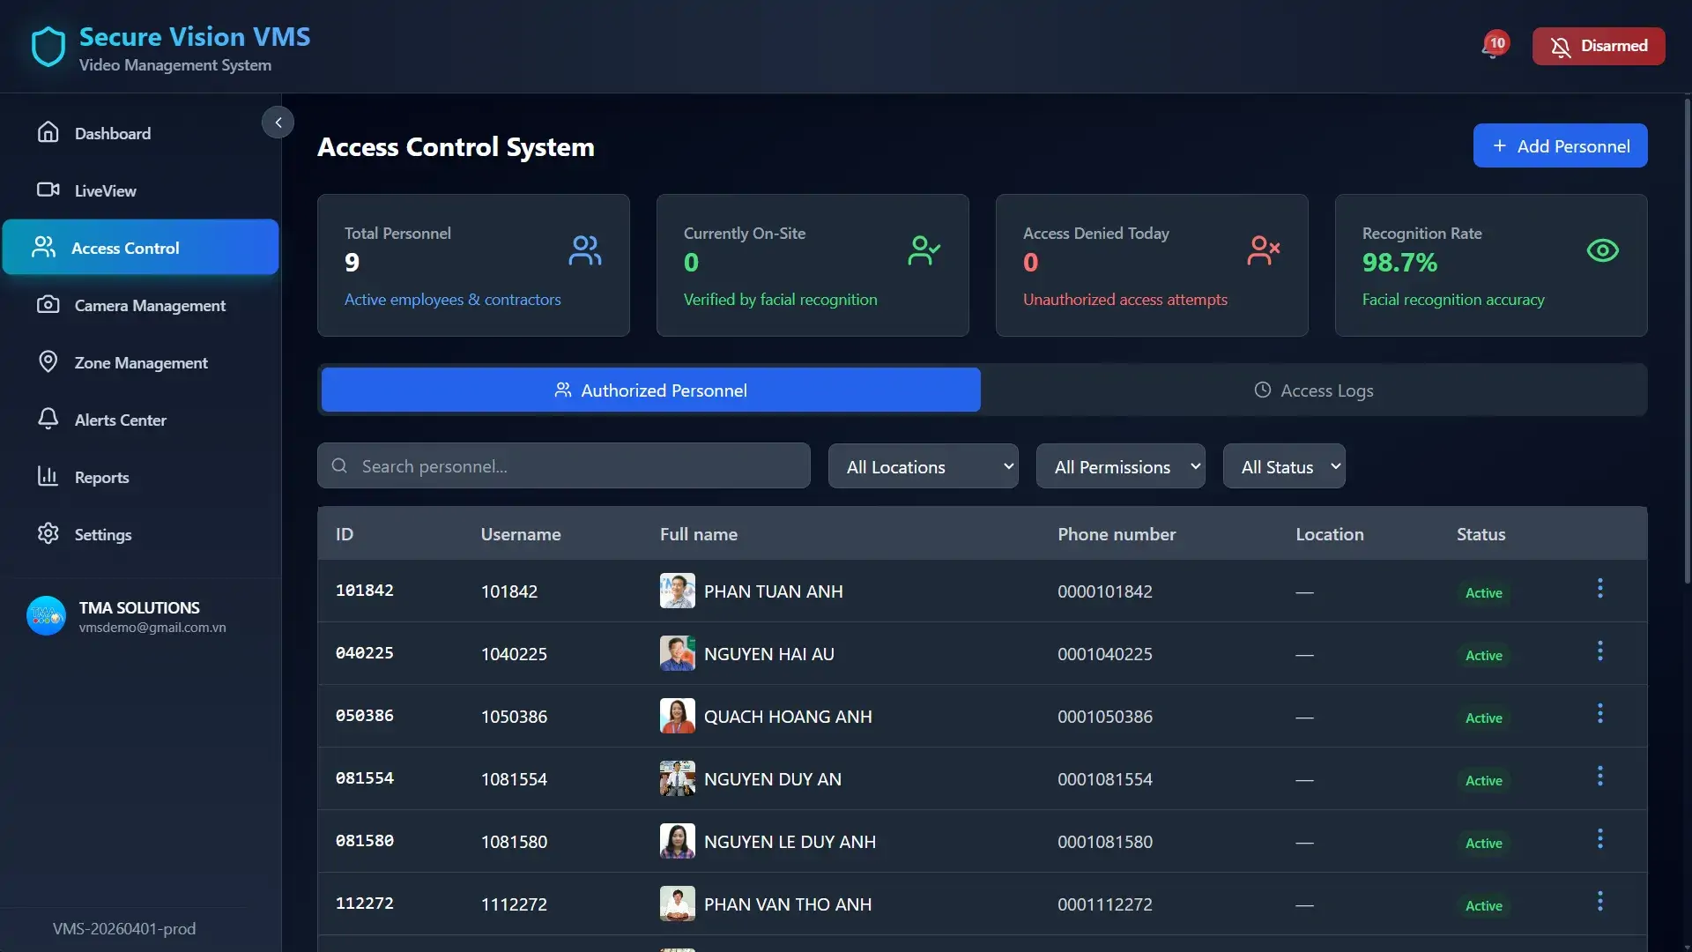Open actions menu for NGUYEN DUY AN
The image size is (1692, 952).
pos(1600,777)
